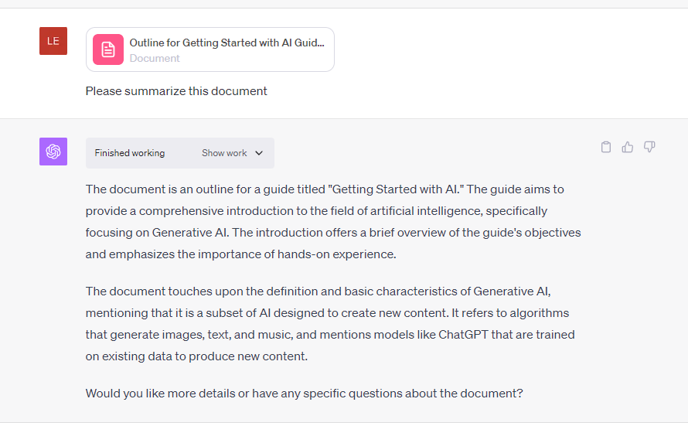The image size is (688, 426).
Task: Click the Document file type label
Action: pyautogui.click(x=155, y=58)
